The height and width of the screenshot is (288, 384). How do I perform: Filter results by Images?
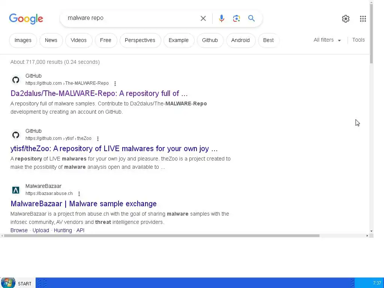(23, 40)
